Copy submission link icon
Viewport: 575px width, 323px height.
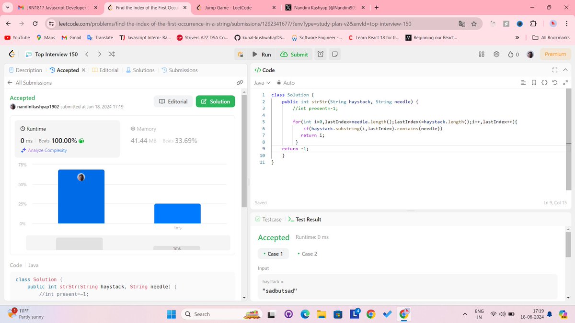pos(240,83)
